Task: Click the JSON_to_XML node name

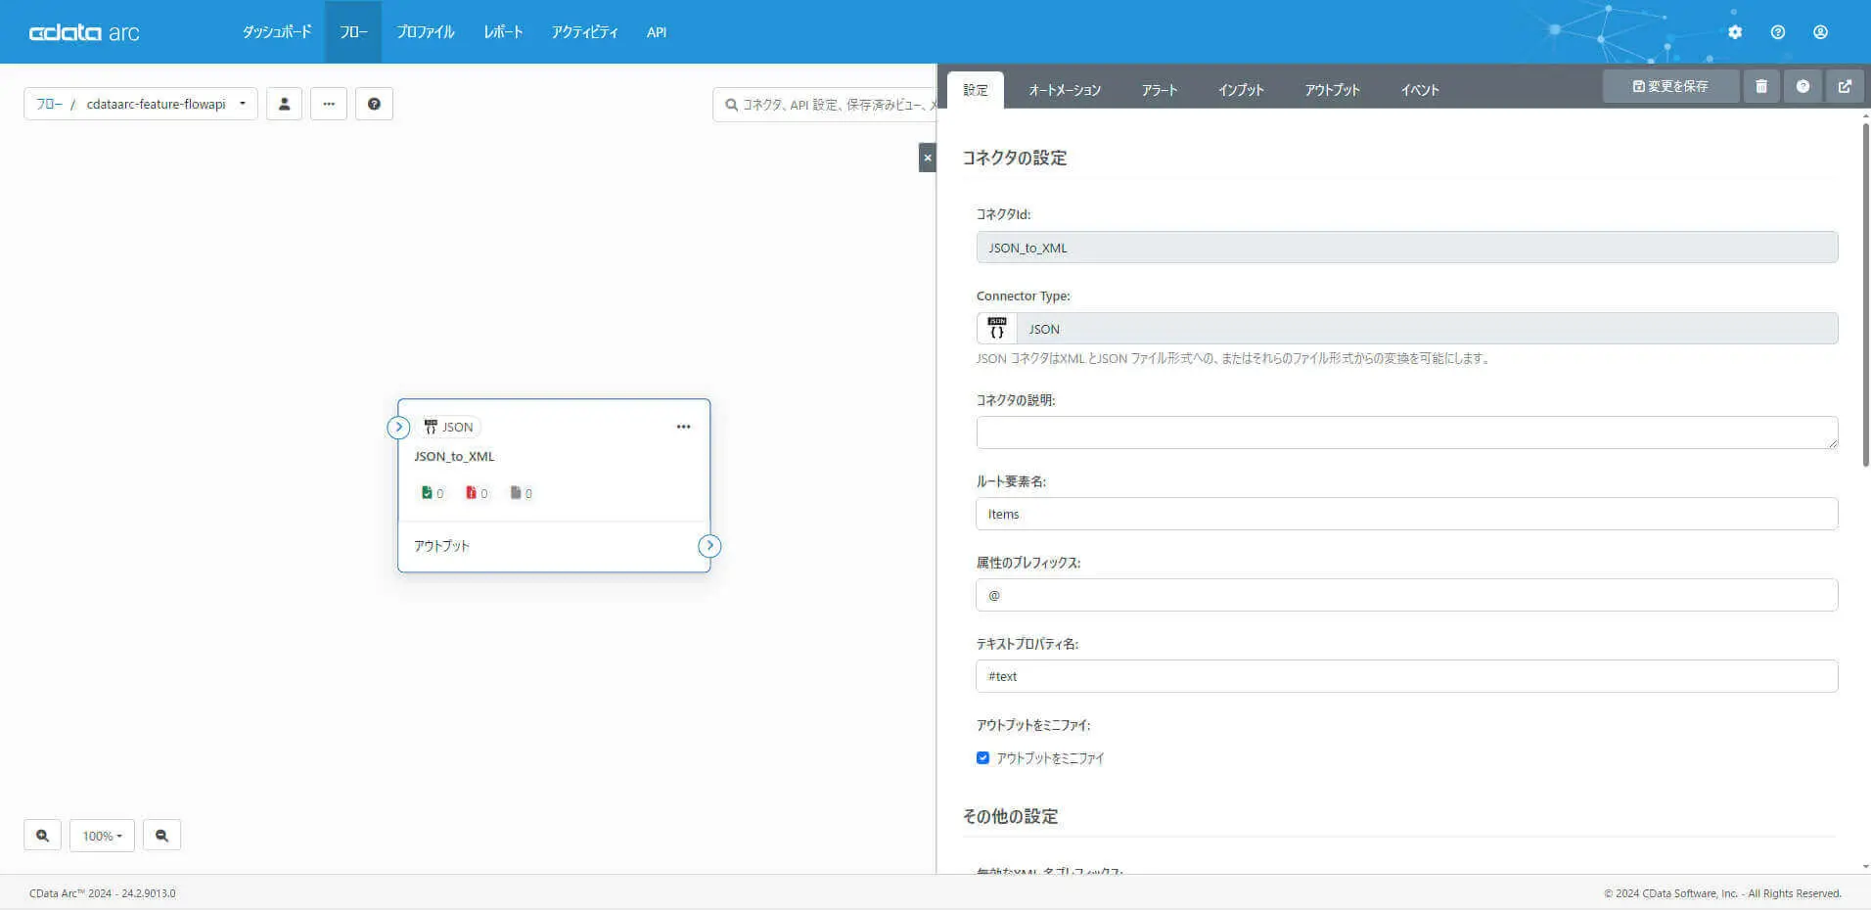Action: click(454, 457)
